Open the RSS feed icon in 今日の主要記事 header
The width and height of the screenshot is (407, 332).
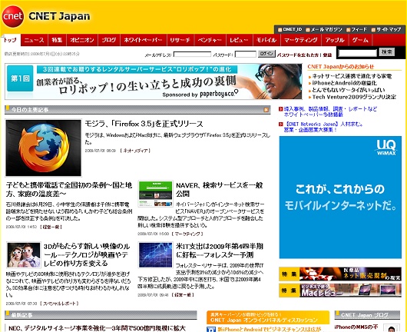[x=266, y=110]
